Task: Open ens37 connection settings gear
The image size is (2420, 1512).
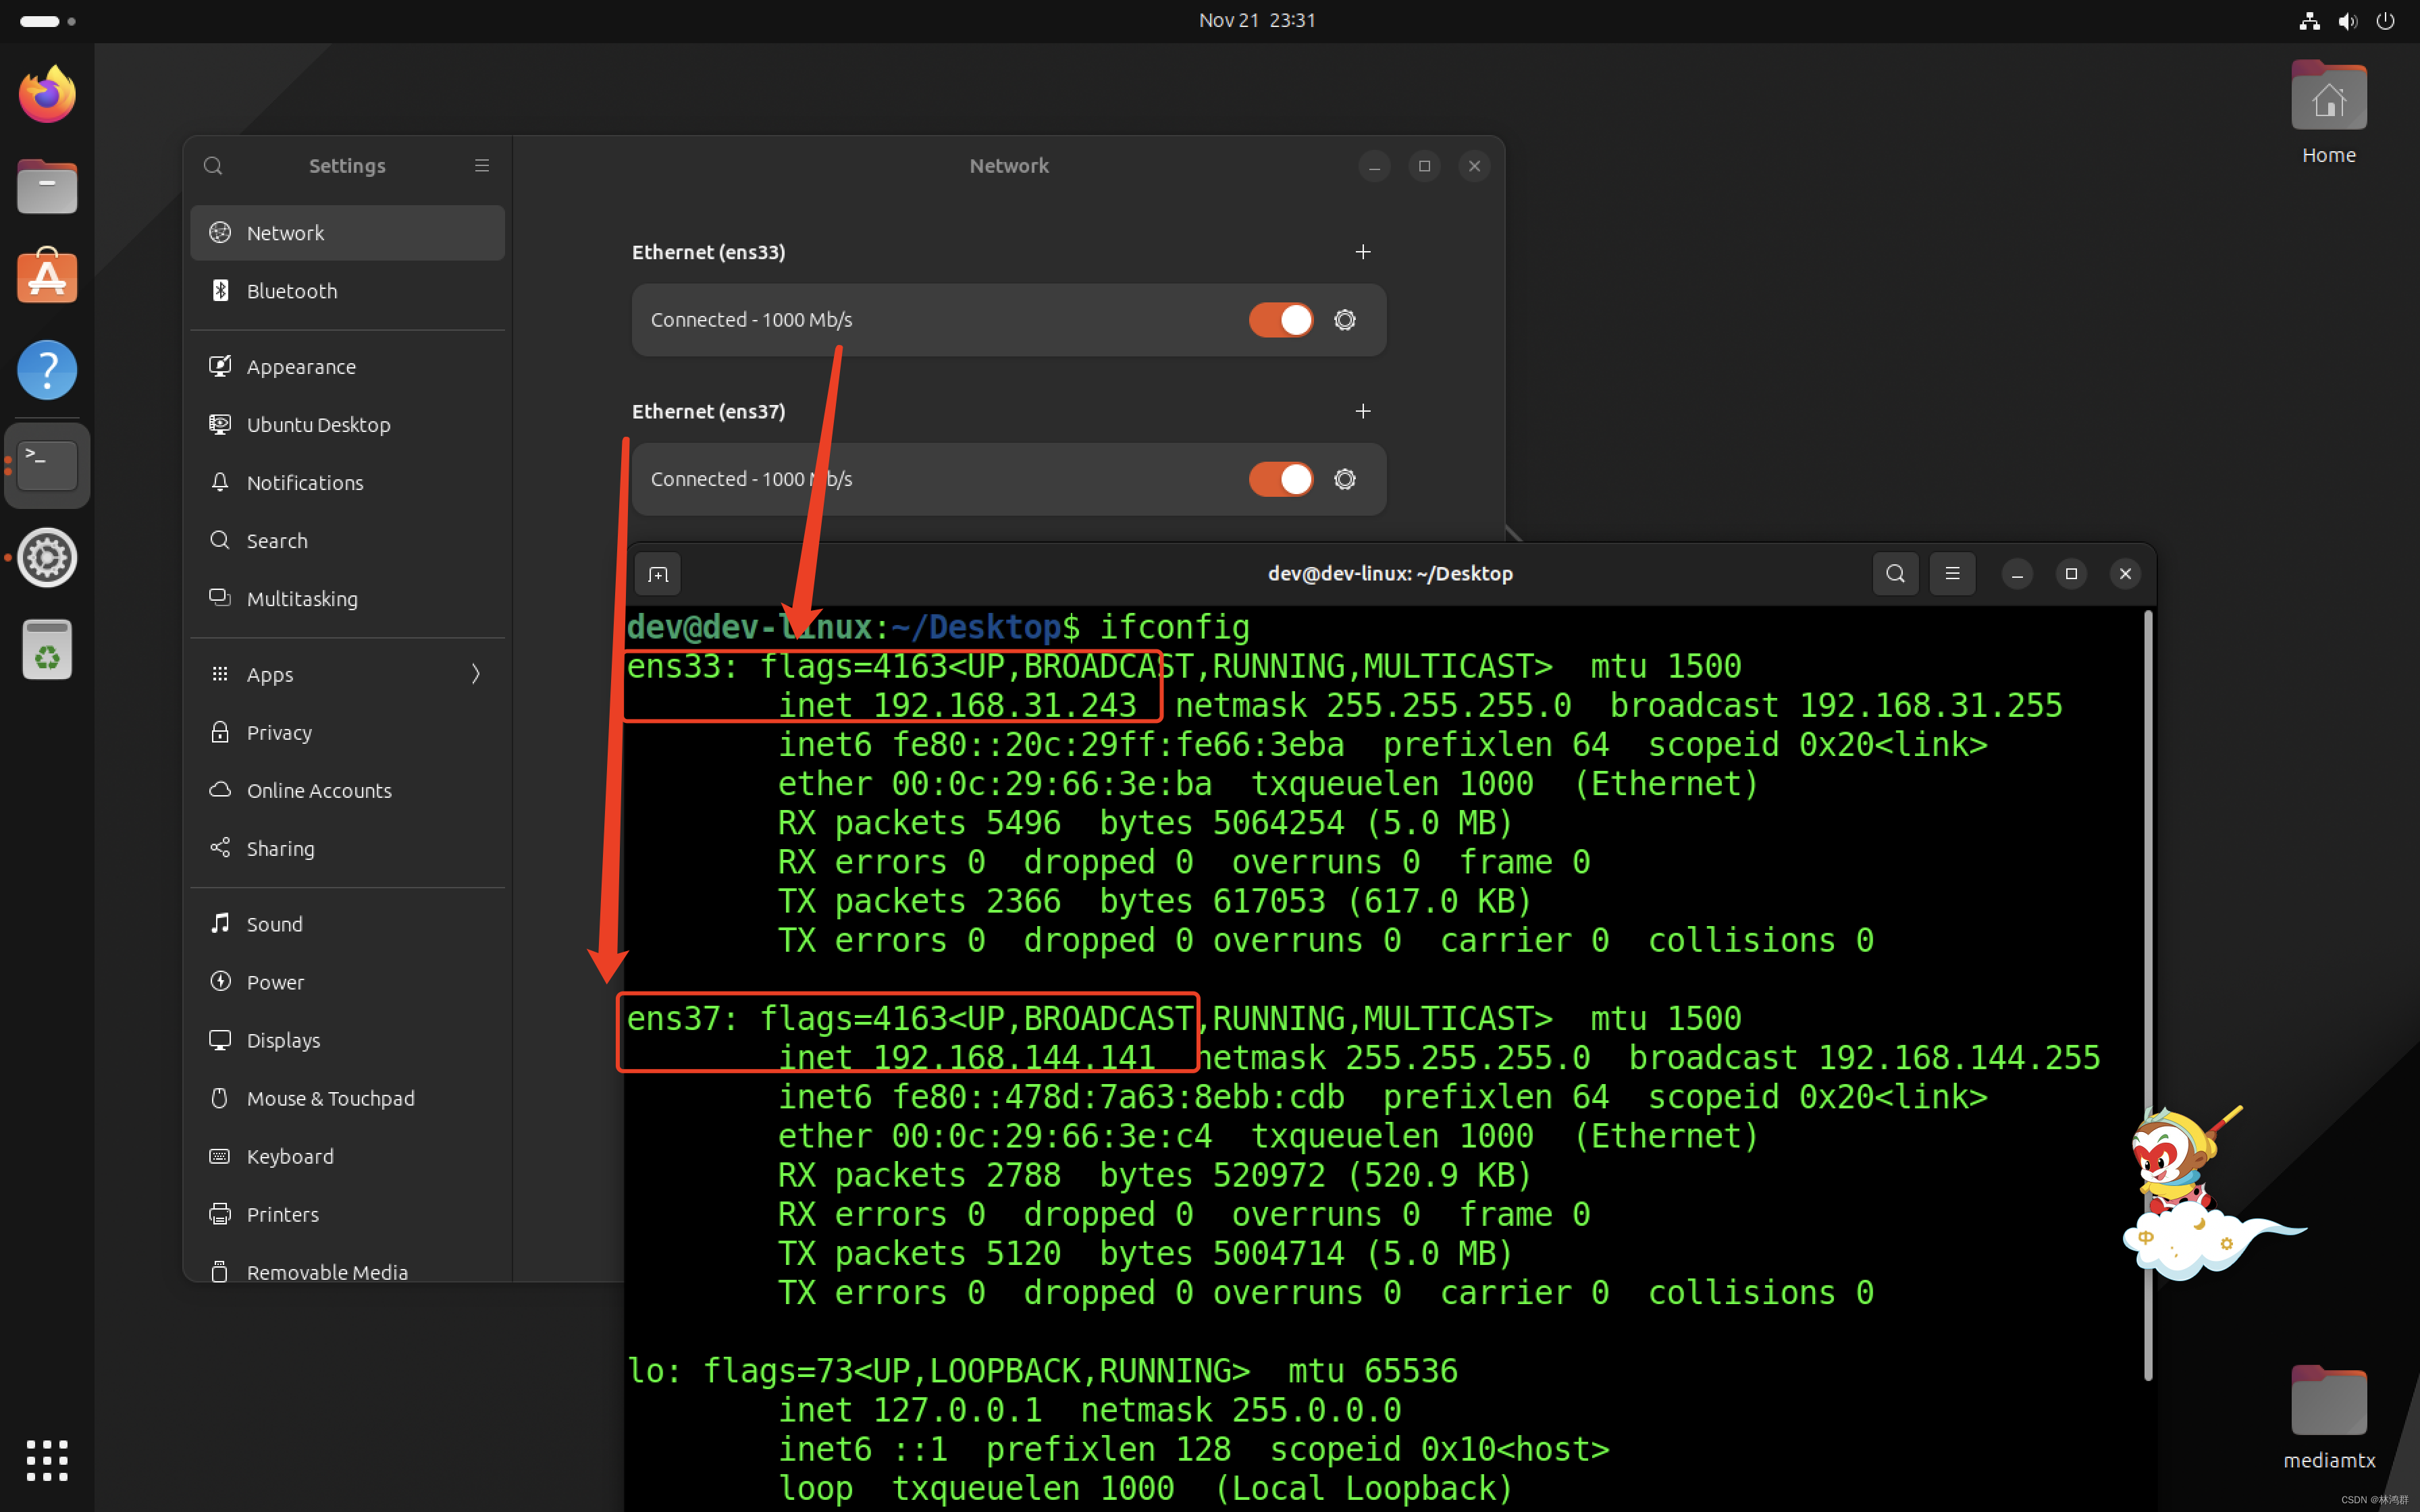Action: click(1345, 479)
